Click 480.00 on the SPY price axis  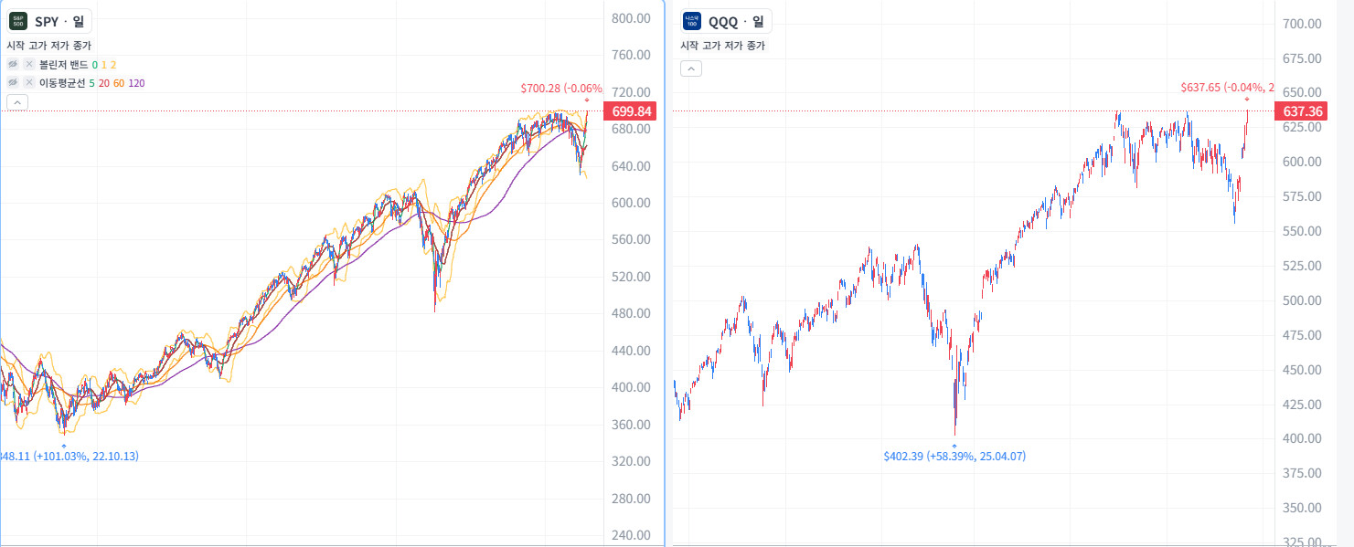tap(631, 313)
